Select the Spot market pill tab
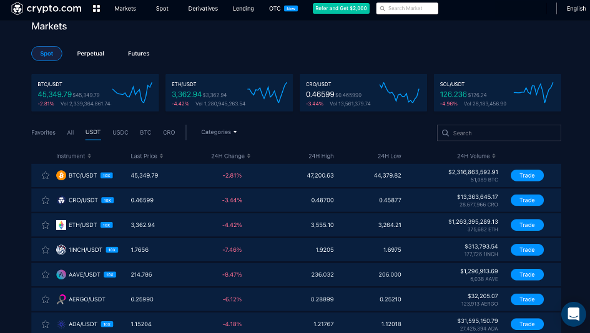This screenshot has width=590, height=333. click(47, 54)
